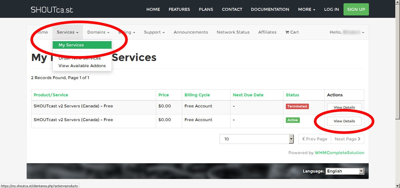This screenshot has height=188, width=400.
Task: Open the Announcements tab
Action: pyautogui.click(x=191, y=32)
